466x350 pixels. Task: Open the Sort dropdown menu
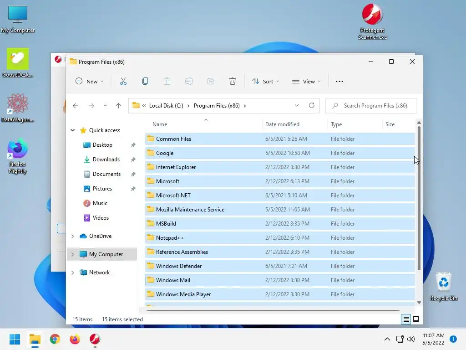265,81
